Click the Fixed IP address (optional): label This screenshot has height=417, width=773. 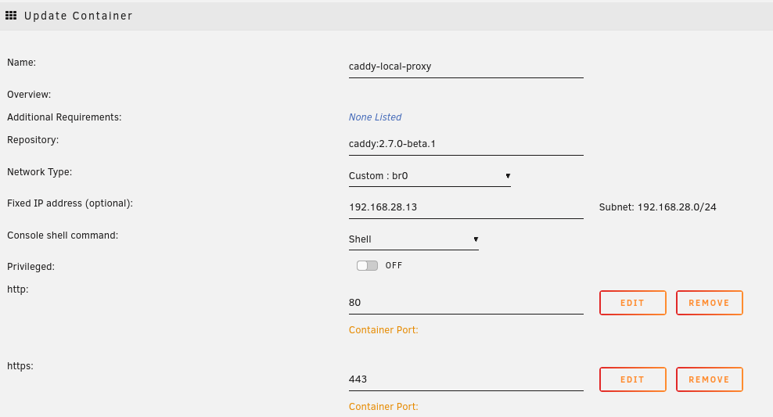coord(70,203)
